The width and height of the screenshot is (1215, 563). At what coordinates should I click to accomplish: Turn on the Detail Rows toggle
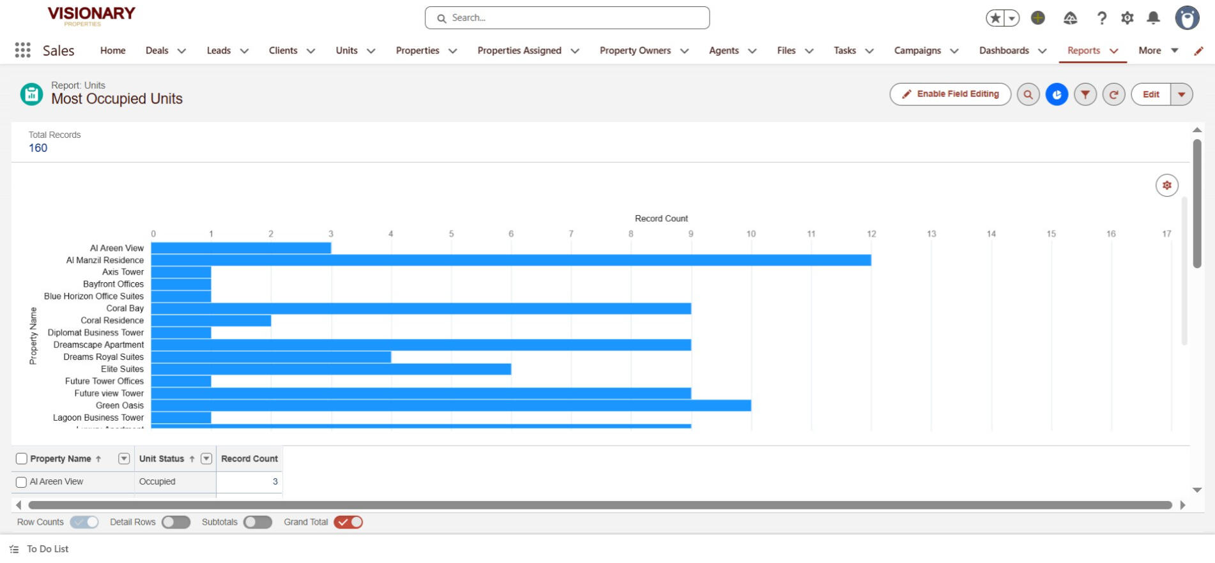click(x=176, y=522)
